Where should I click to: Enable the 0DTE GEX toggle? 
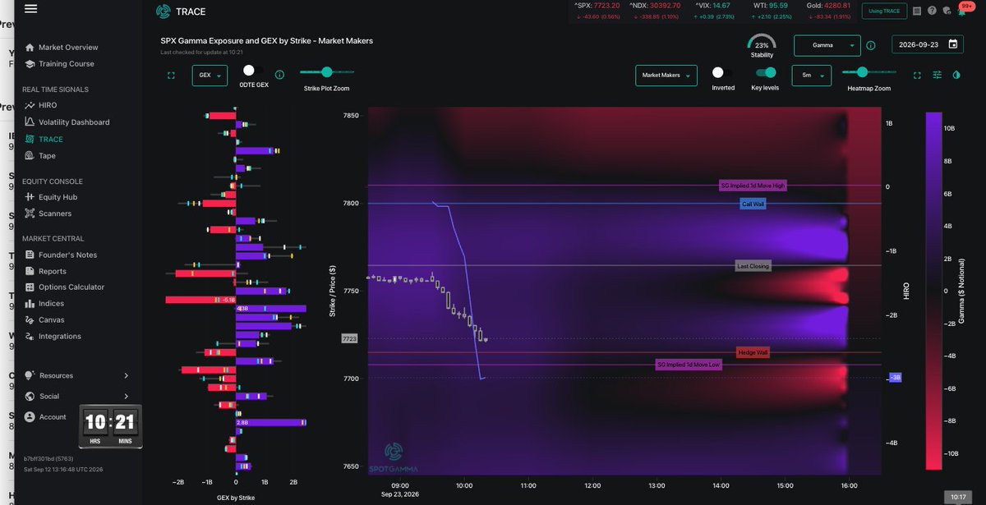click(x=254, y=71)
